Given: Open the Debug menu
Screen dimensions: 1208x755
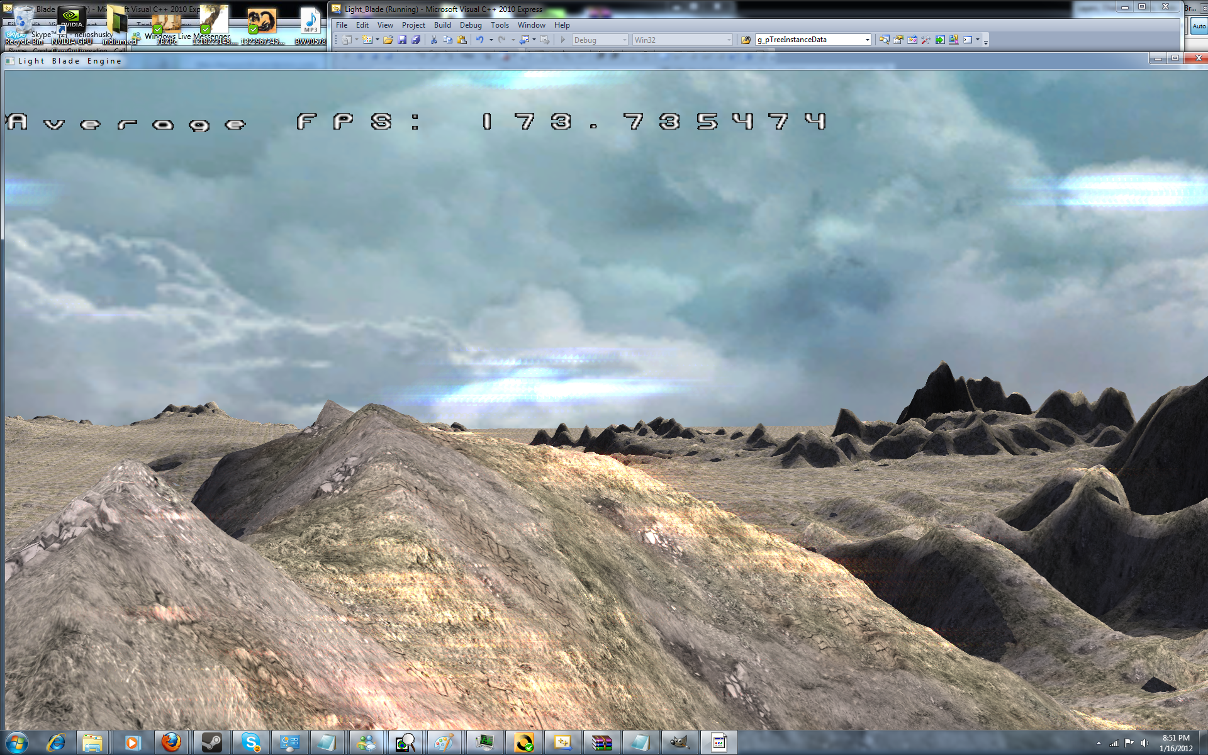Looking at the screenshot, I should point(470,25).
